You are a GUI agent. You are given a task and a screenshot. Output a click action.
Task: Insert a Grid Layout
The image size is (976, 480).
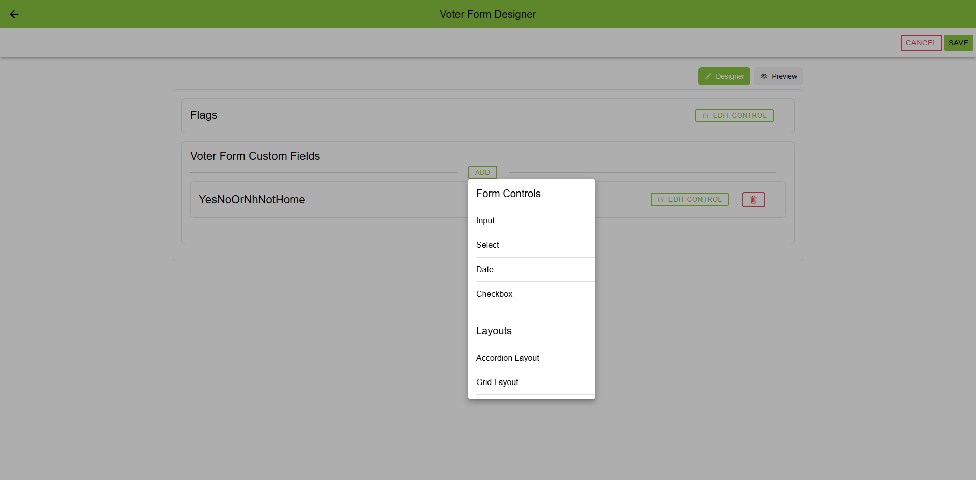497,382
